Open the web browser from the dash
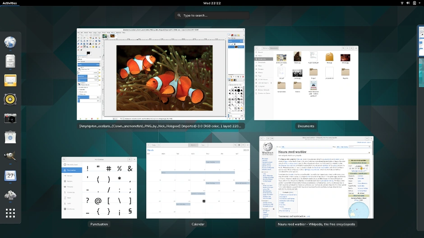 [x=10, y=42]
